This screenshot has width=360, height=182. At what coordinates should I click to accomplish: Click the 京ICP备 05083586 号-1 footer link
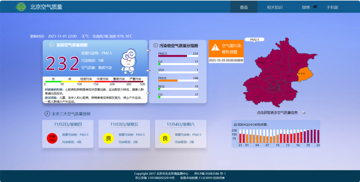click(x=210, y=173)
